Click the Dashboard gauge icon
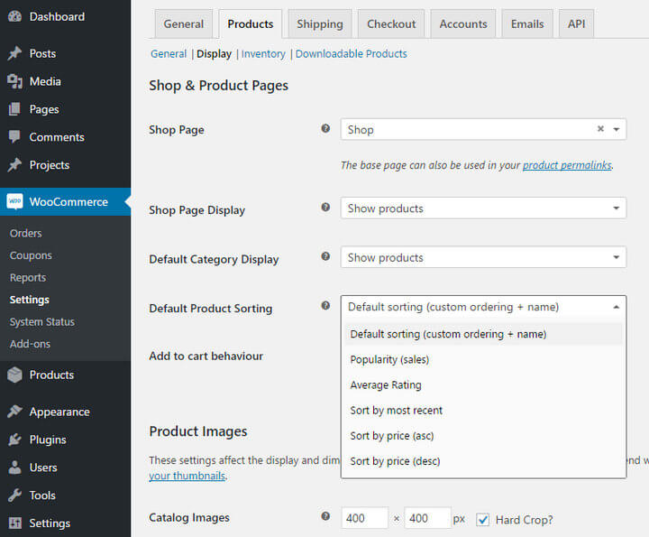The height and width of the screenshot is (537, 649). tap(15, 16)
